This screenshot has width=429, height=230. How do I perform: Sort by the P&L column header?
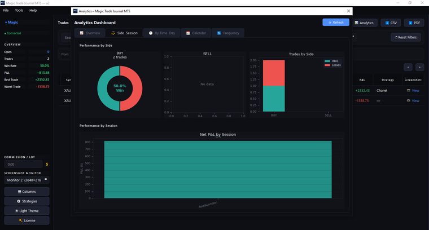tap(362, 80)
